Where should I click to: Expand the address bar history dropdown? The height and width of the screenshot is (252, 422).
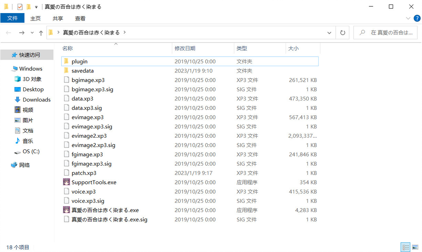329,33
